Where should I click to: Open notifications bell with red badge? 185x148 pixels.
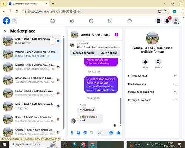[167, 21]
